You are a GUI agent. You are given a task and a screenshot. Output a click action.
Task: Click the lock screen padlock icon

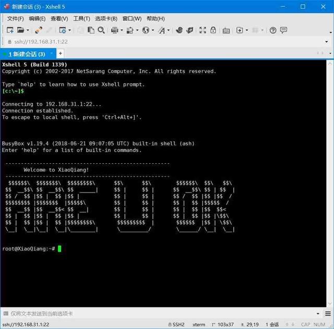pos(213,30)
